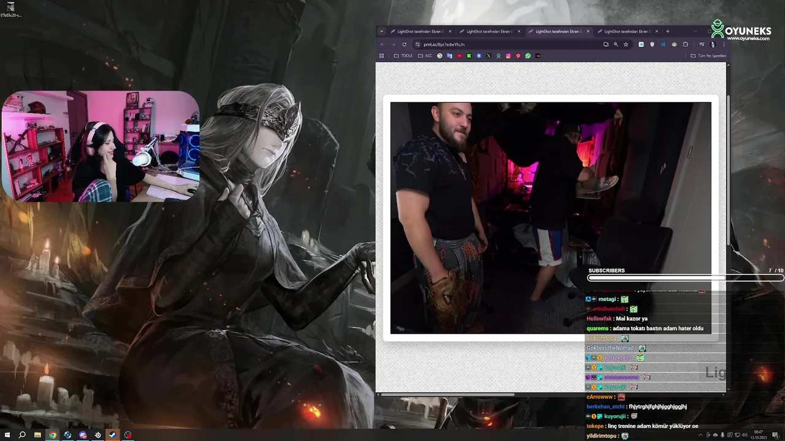Open the TOOLS bookmark folder

[x=403, y=56]
